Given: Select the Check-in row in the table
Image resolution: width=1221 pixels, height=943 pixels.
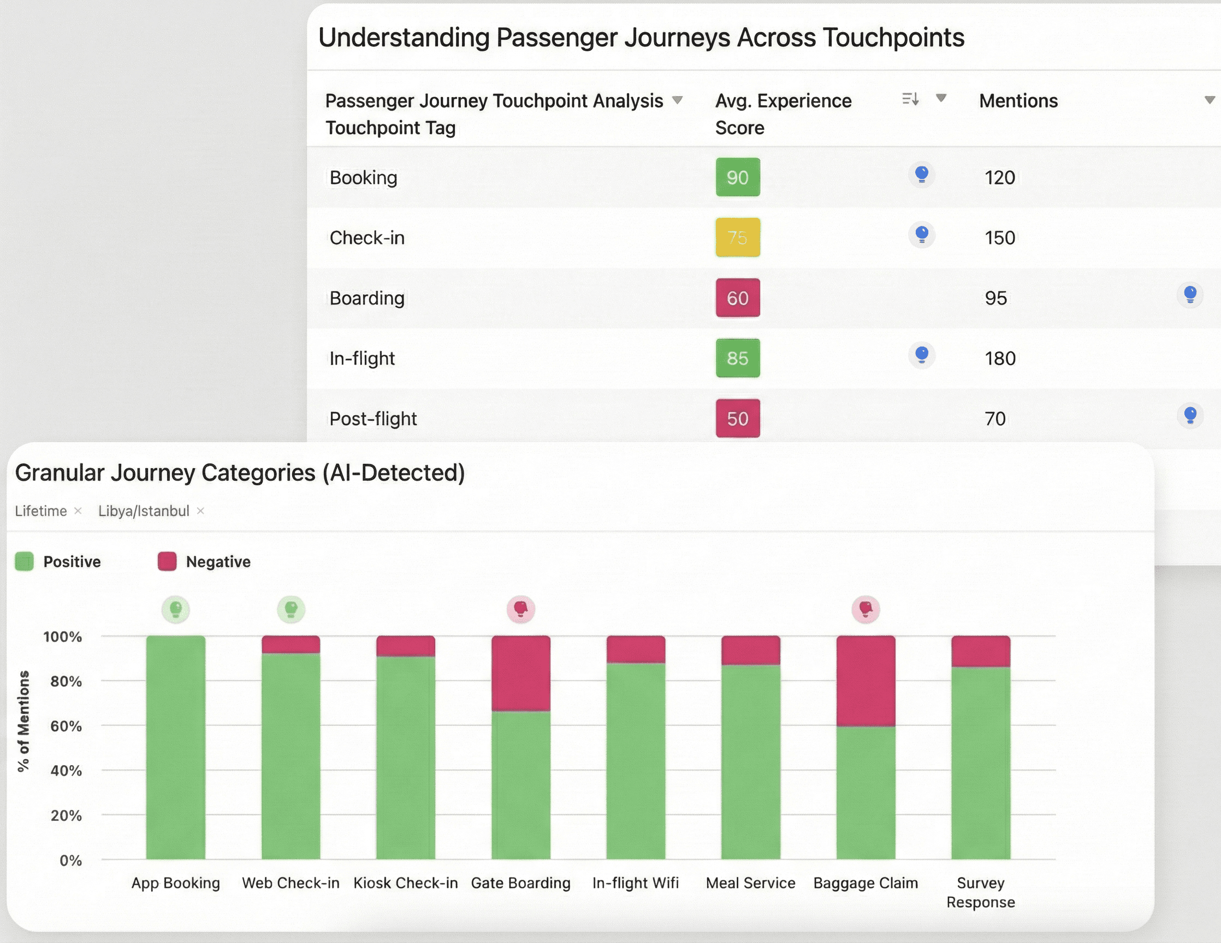Looking at the screenshot, I should [x=369, y=237].
